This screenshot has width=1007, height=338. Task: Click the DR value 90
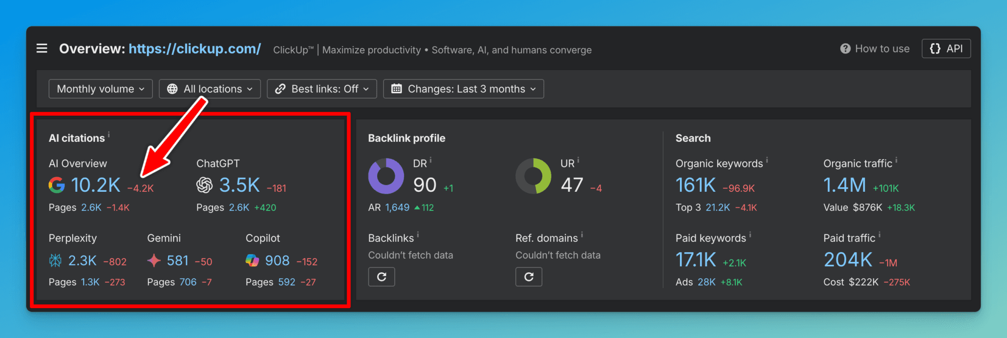[425, 185]
